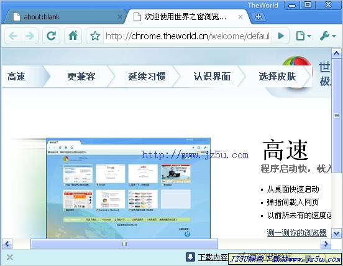Click the horizontal scrollbar thumb
Image resolution: width=343 pixels, height=266 pixels.
[124, 244]
